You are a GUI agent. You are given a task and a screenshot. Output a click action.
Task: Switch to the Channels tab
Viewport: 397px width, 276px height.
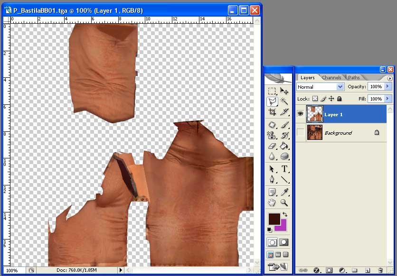(331, 77)
